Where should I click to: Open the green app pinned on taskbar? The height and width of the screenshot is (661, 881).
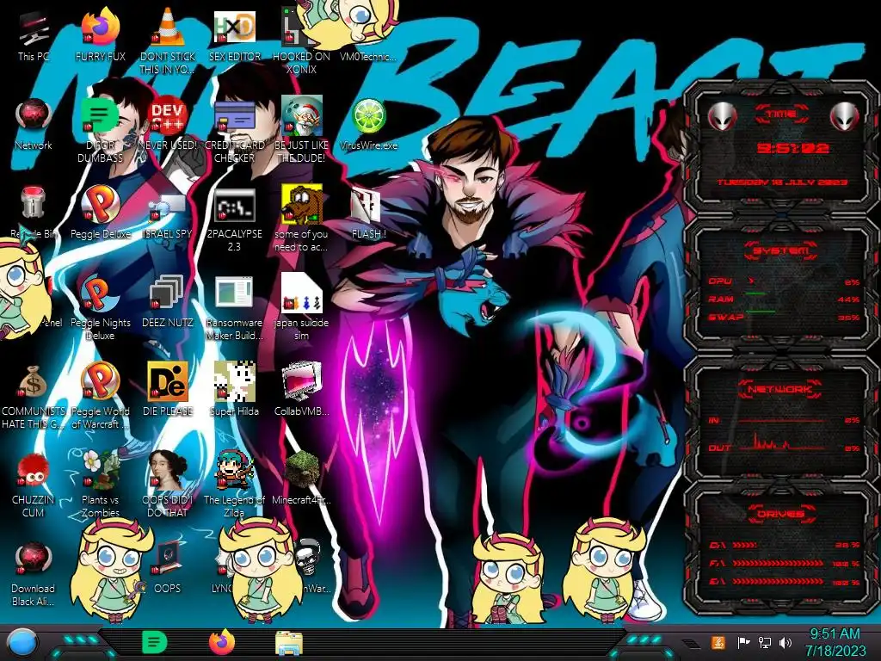pyautogui.click(x=154, y=642)
